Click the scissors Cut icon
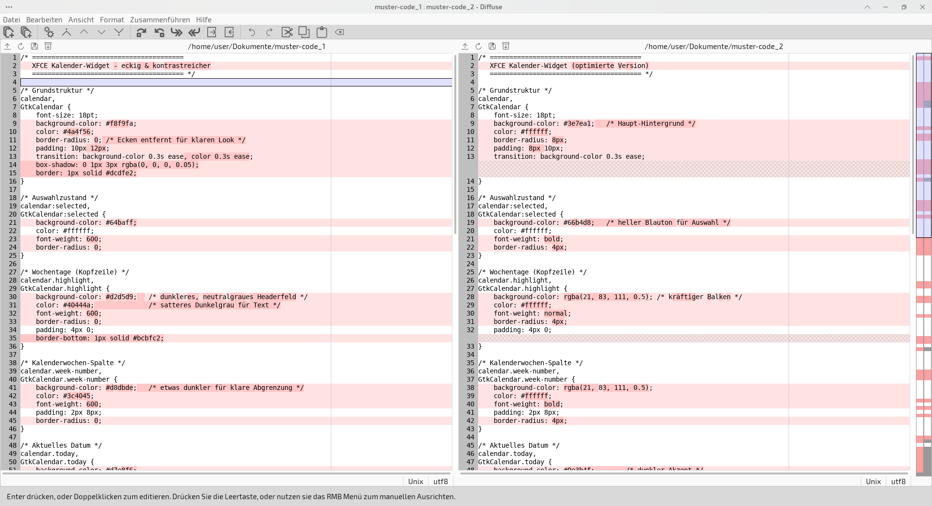This screenshot has width=932, height=506. [287, 32]
